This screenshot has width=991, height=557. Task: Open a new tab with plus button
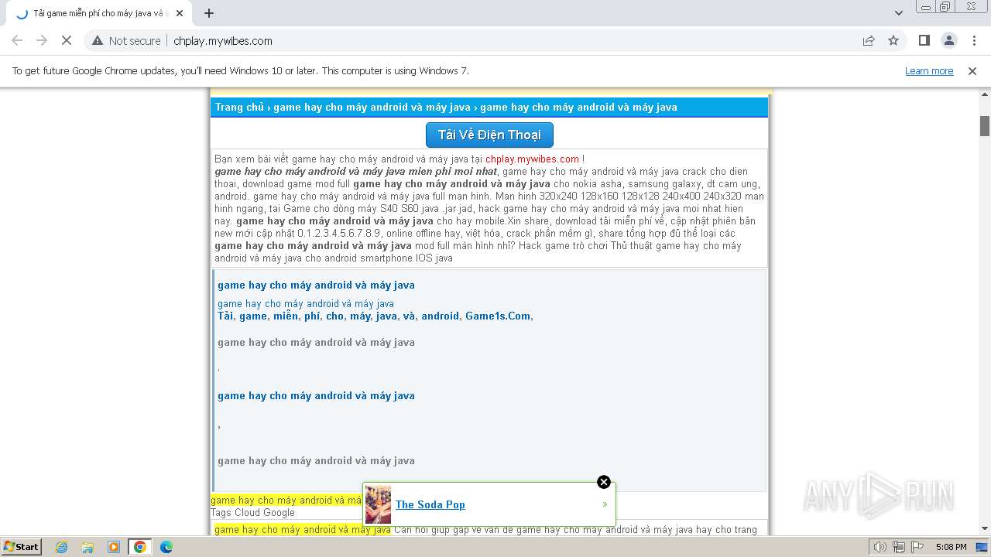coord(209,13)
